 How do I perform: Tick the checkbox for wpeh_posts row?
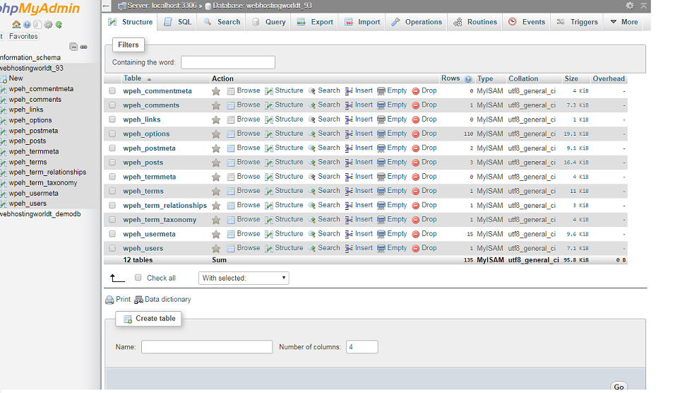click(112, 163)
